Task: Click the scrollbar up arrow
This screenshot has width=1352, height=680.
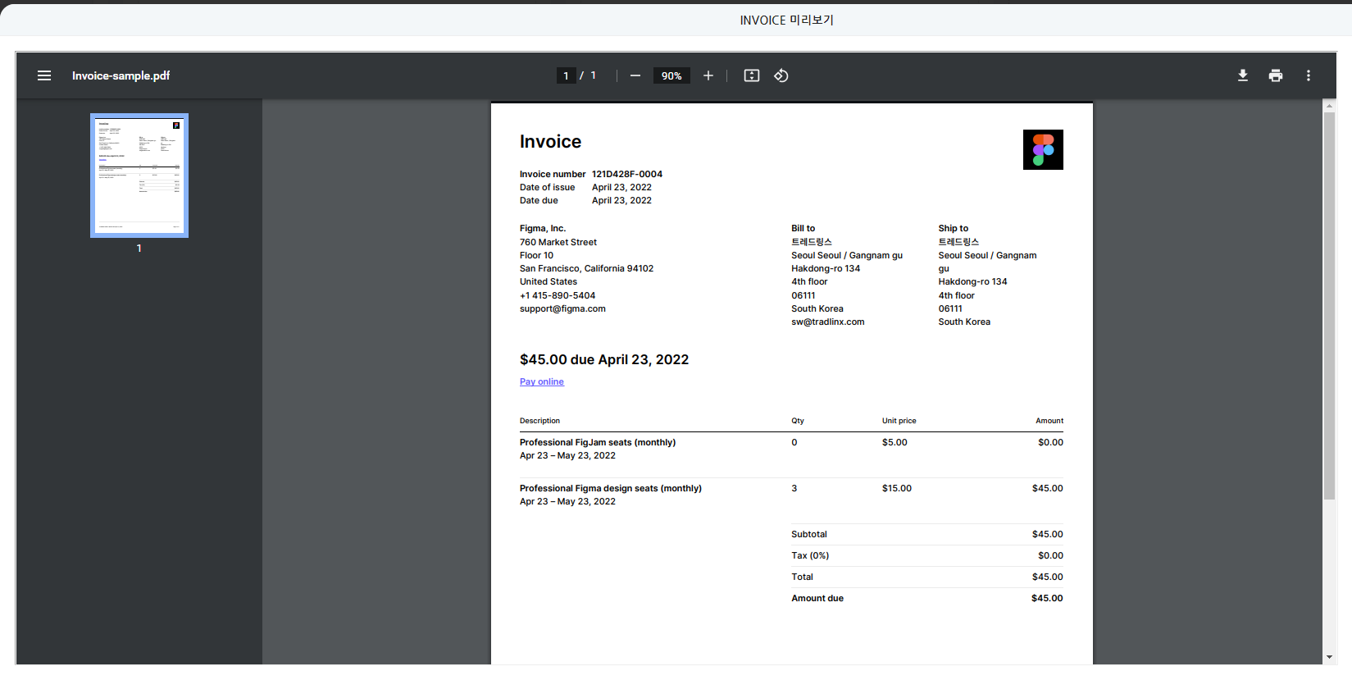Action: (1329, 105)
